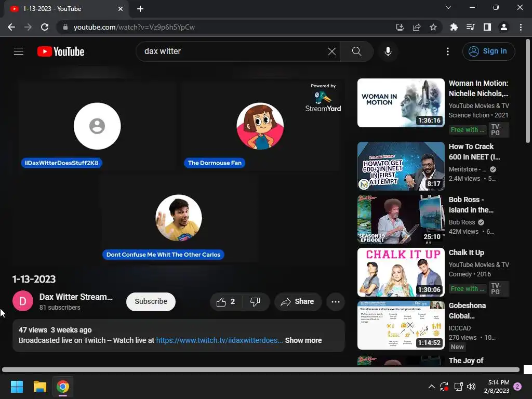Open Chalk It Up title link

(x=466, y=252)
